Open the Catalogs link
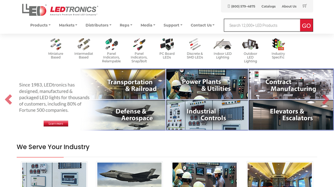 tap(268, 6)
